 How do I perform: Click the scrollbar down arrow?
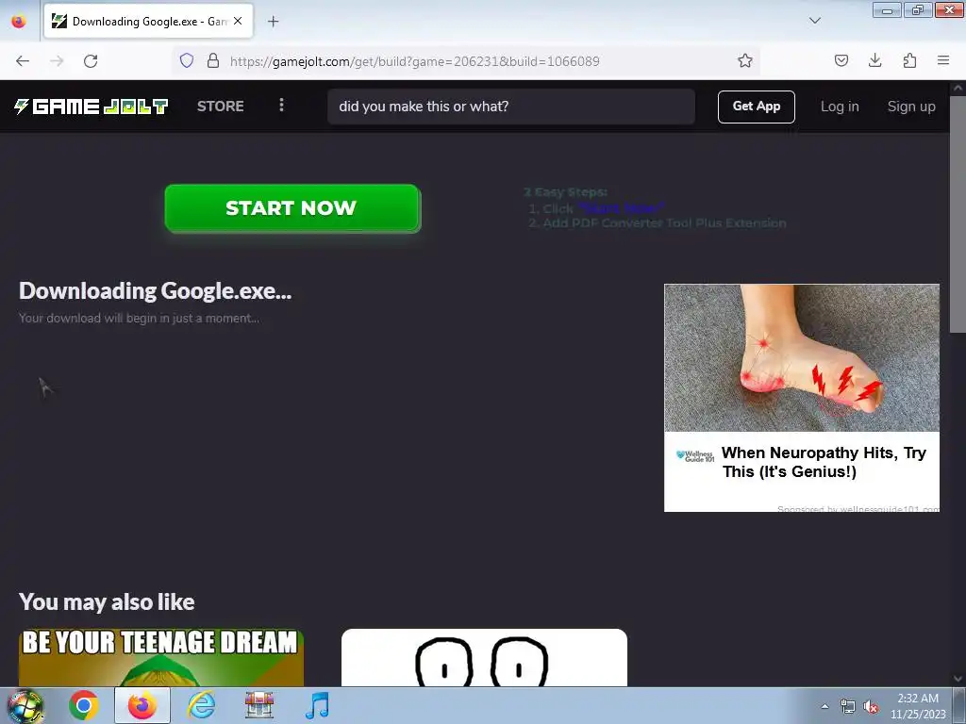(x=958, y=679)
